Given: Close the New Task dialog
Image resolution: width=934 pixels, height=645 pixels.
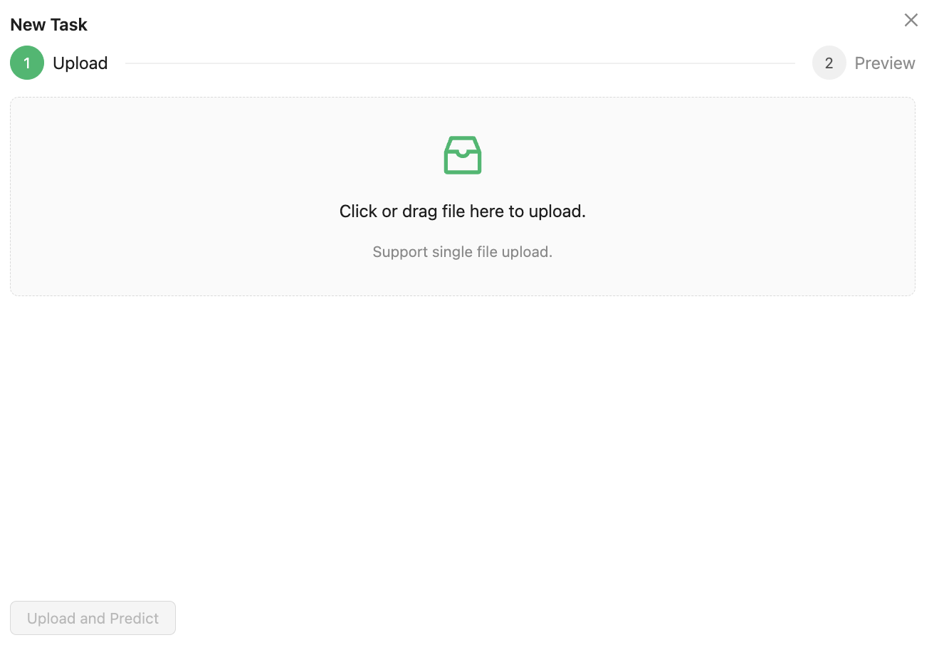Looking at the screenshot, I should (x=911, y=20).
